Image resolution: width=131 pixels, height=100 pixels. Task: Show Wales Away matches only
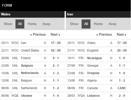click(46, 24)
